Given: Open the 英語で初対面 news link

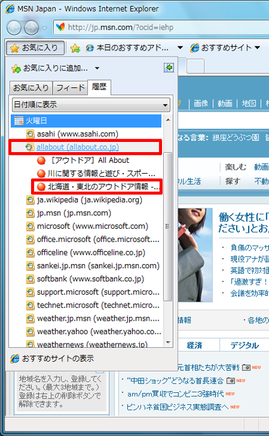Looking at the screenshot, I should (249, 271).
